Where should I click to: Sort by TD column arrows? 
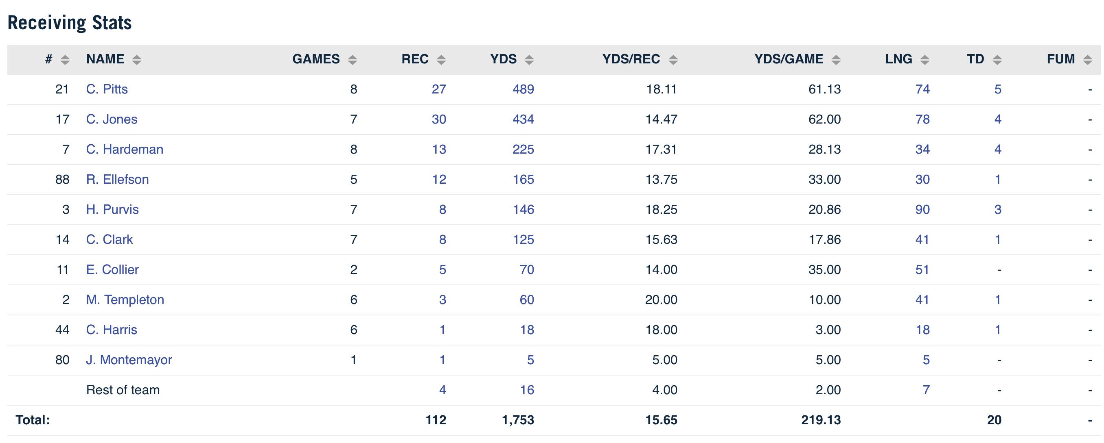pyautogui.click(x=997, y=59)
